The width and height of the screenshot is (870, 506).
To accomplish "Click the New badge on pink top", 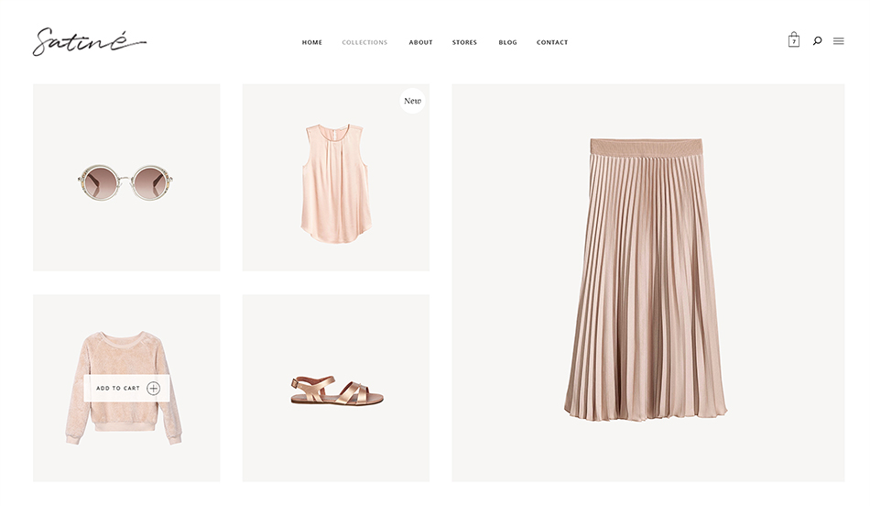I will point(412,101).
